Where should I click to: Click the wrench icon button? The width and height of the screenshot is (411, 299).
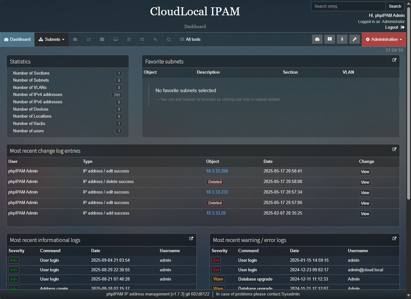click(354, 39)
